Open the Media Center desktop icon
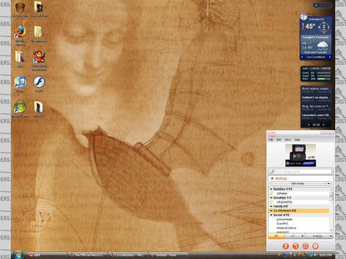The image size is (346, 259). coord(20,106)
